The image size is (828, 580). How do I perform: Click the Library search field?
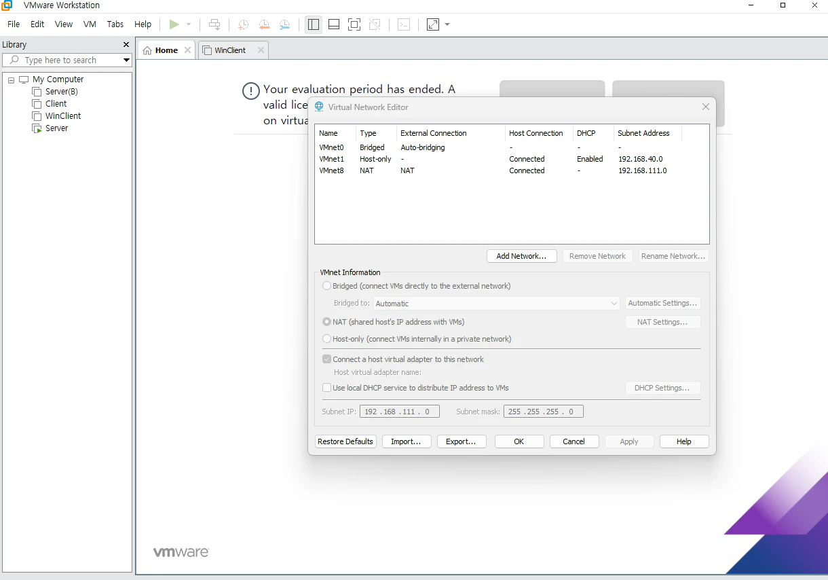[67, 60]
